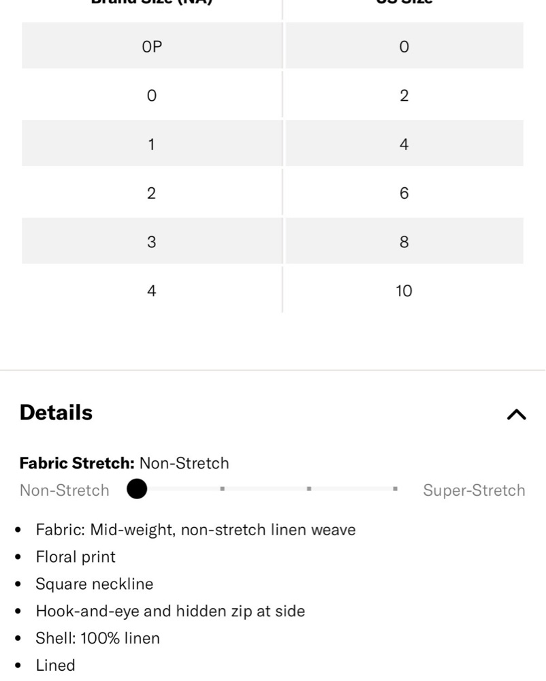Collapse the Details section chevron

[516, 414]
